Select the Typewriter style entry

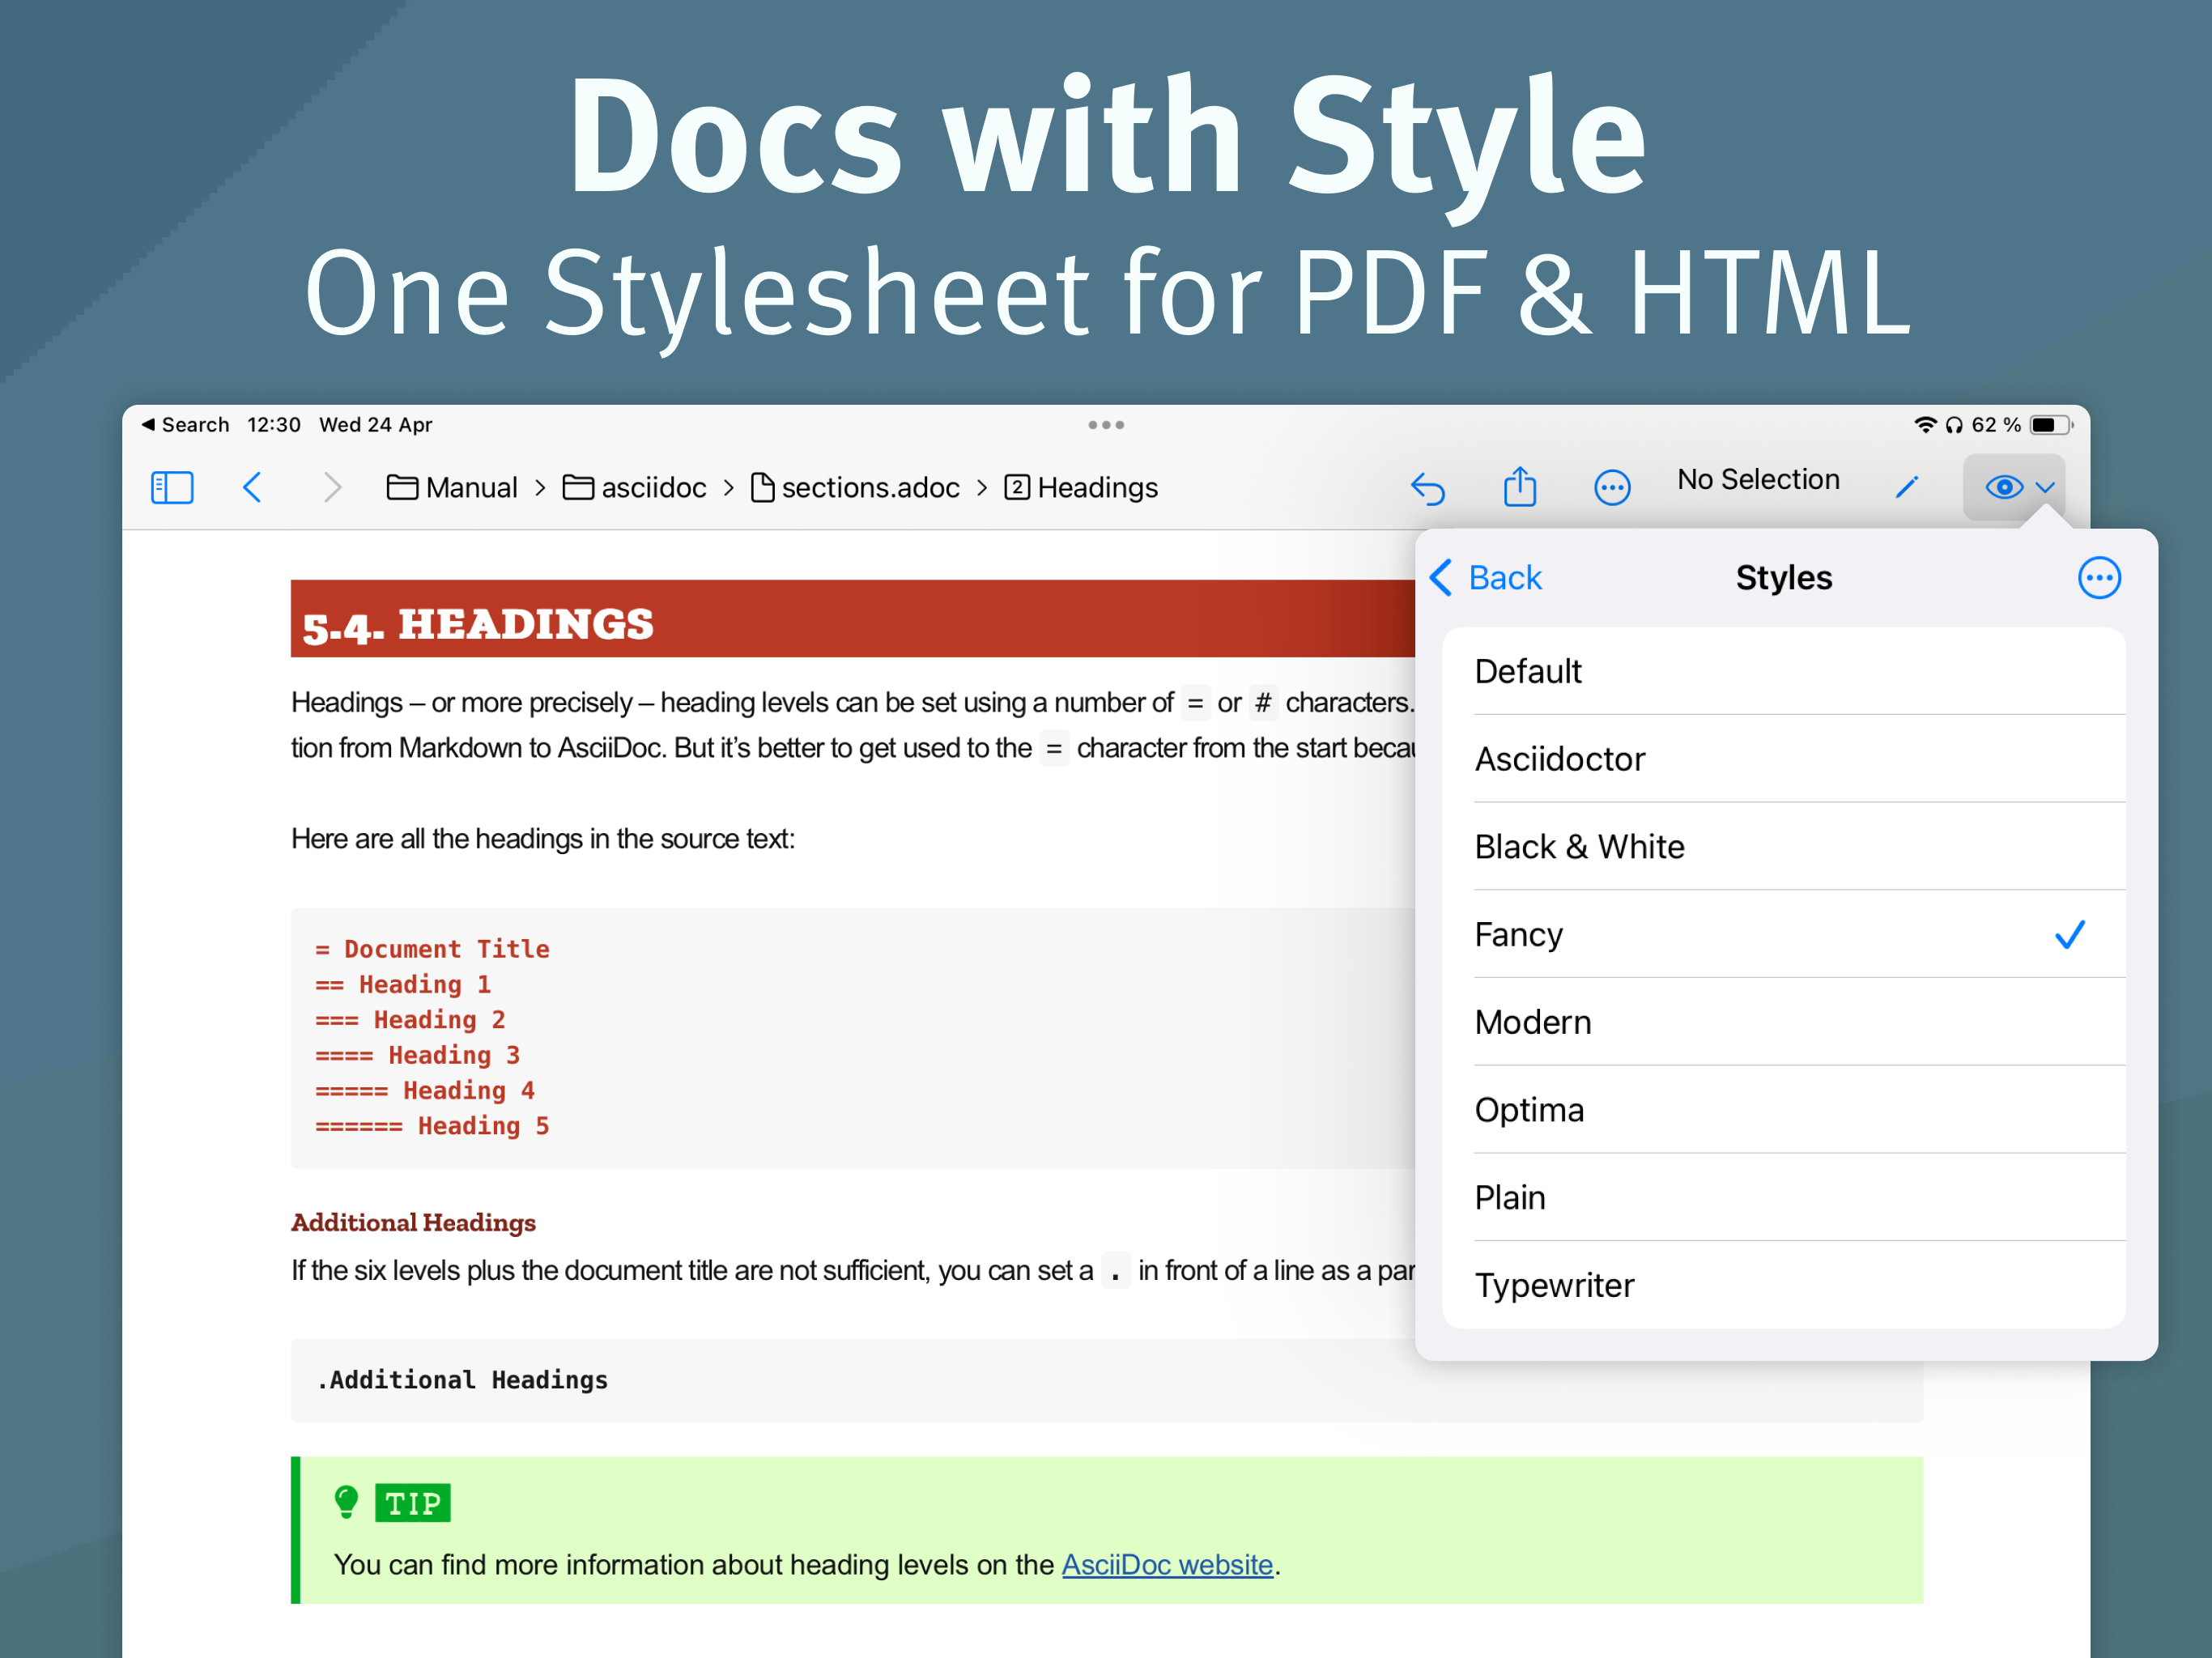point(1784,1285)
